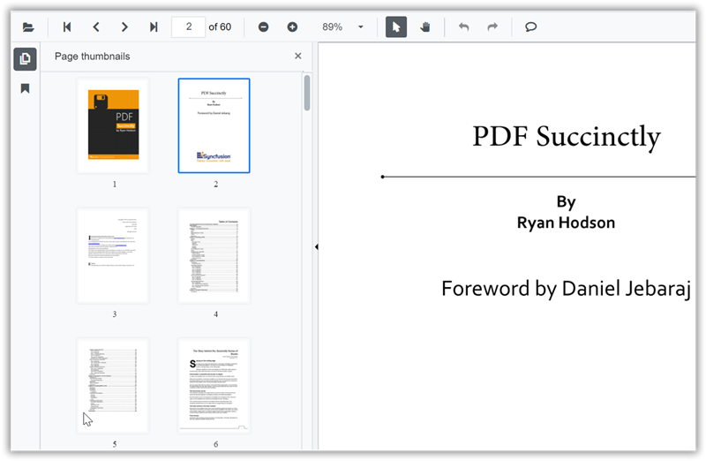This screenshot has width=706, height=461.
Task: Zoom out with the minus button
Action: (263, 27)
